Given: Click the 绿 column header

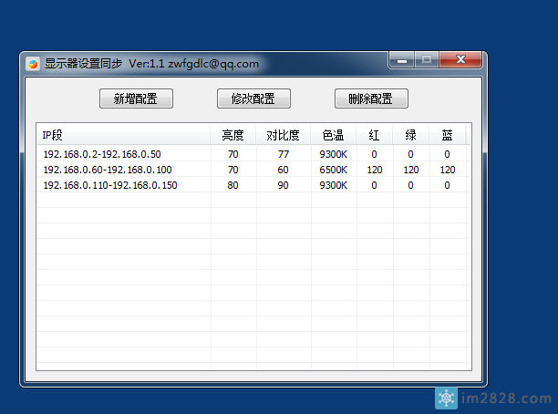Looking at the screenshot, I should coord(410,135).
